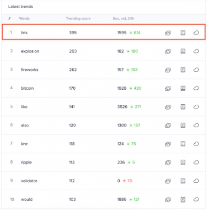
Task: Select the word 'bitcoin'
Action: 27,88
